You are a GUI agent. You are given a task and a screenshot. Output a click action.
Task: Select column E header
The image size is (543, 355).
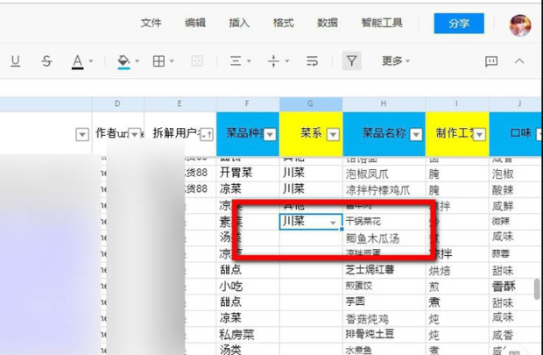180,104
